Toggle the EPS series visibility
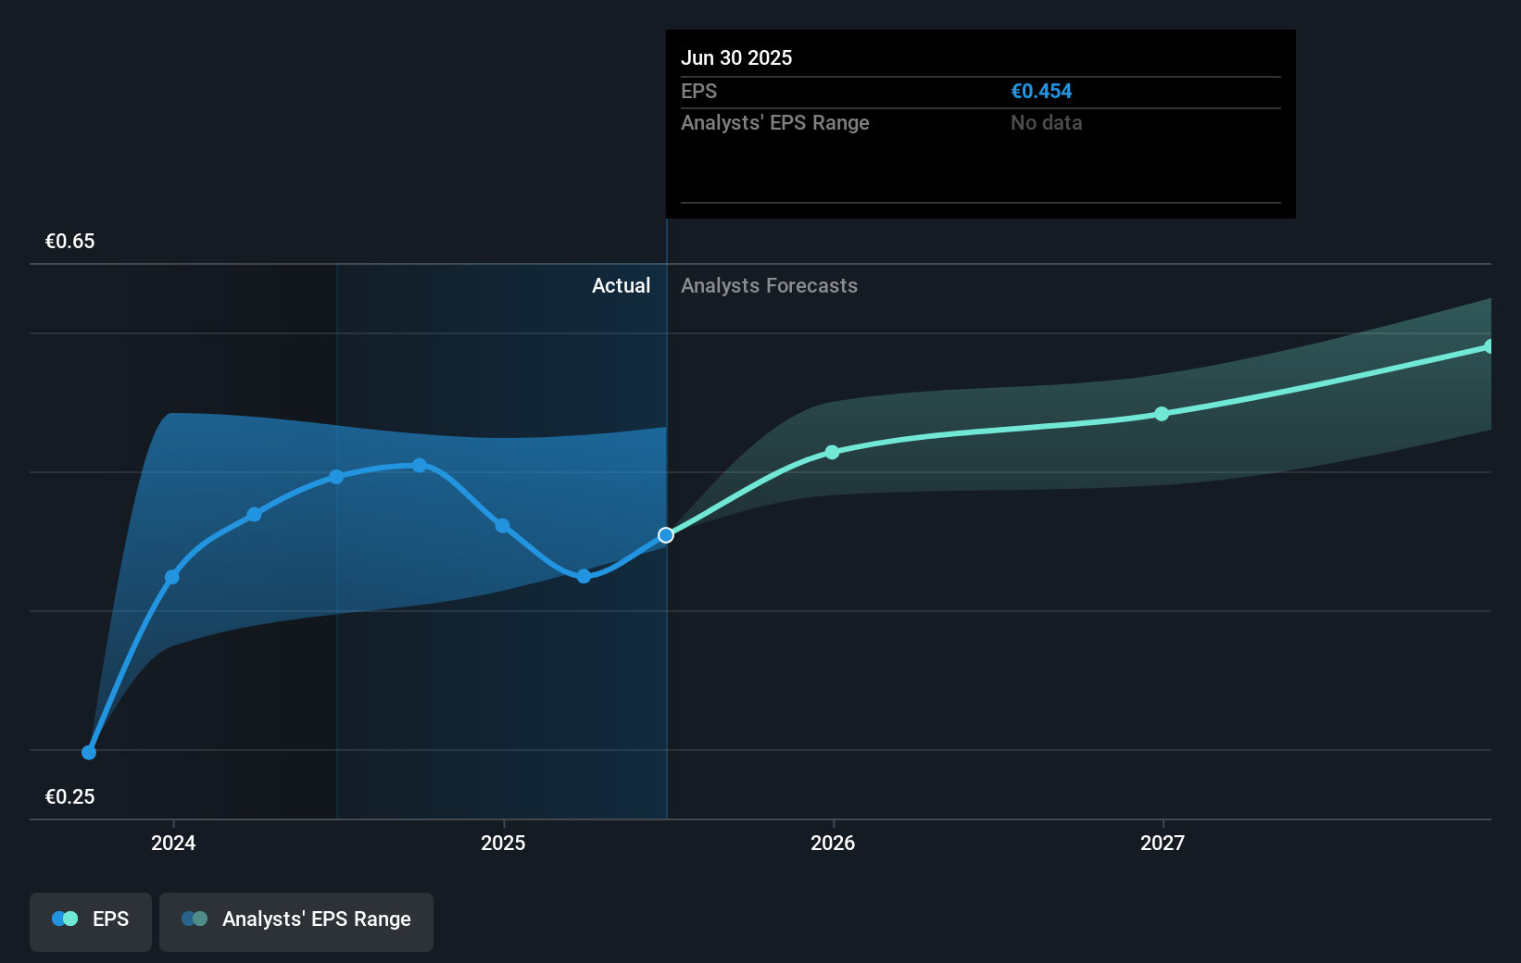Screen dimensions: 1521x963 [90, 919]
